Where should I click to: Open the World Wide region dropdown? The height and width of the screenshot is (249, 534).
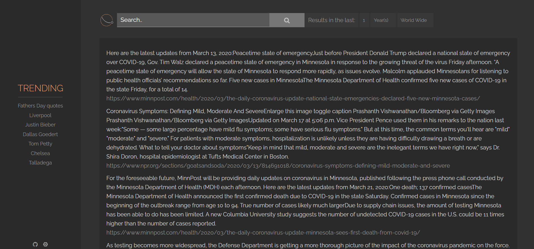click(415, 20)
